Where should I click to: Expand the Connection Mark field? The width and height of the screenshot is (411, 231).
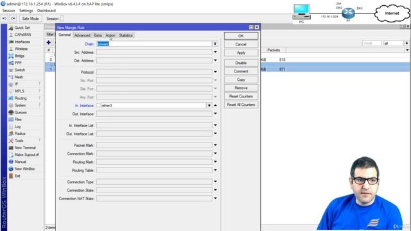[215, 153]
